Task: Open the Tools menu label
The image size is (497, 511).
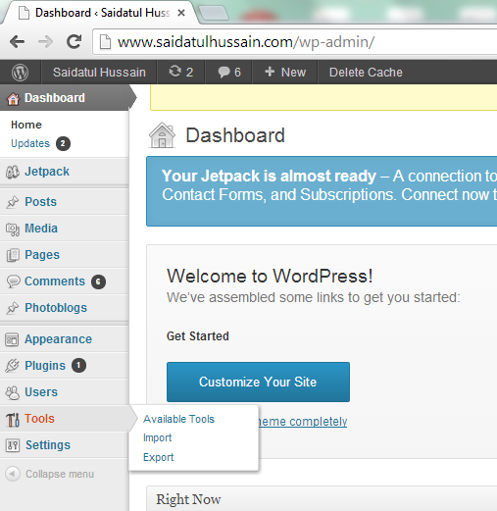Action: coord(39,419)
